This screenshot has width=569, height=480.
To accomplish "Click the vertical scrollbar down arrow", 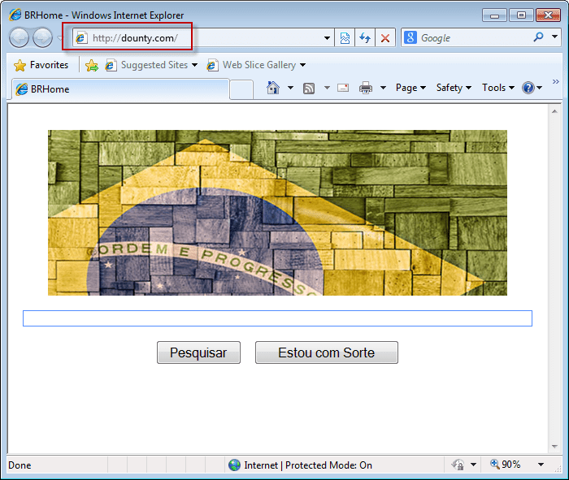I will 554,446.
